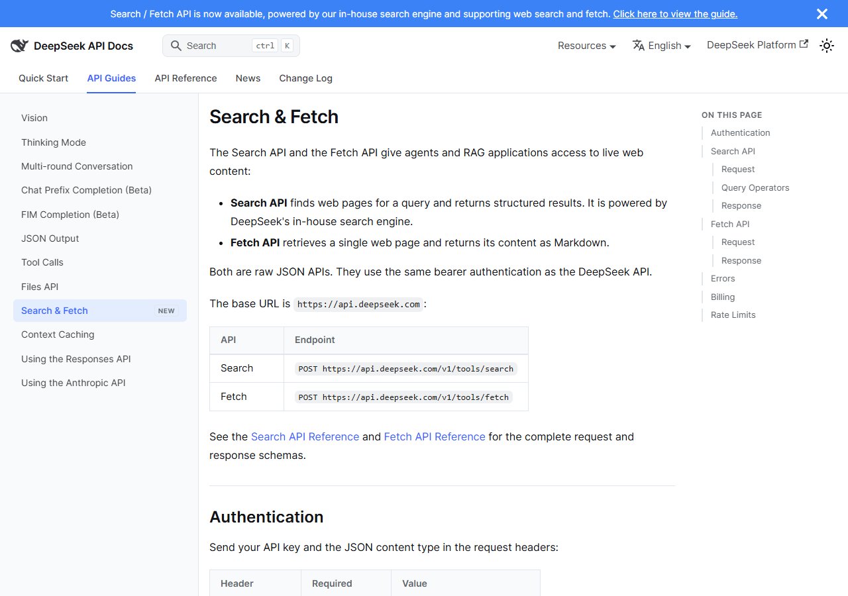Jump to Authentication in On This Page
Image resolution: width=848 pixels, height=596 pixels.
[x=740, y=132]
